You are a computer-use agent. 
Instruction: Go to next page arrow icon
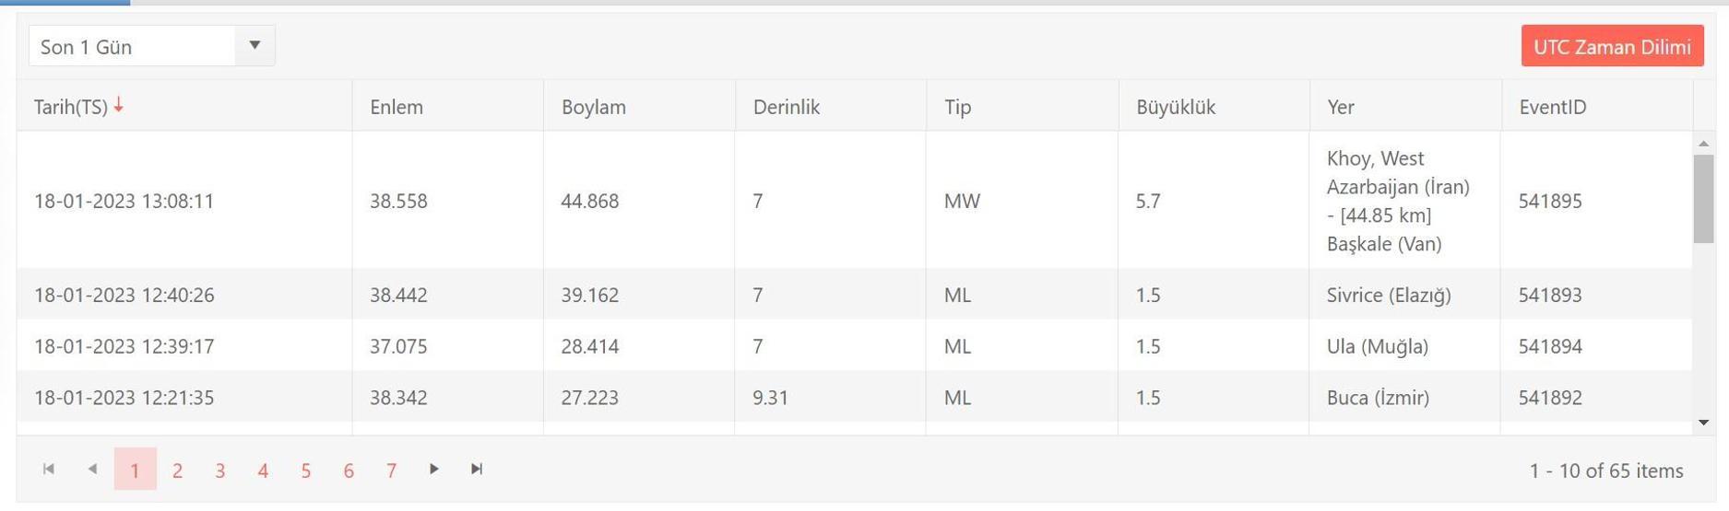coord(433,470)
